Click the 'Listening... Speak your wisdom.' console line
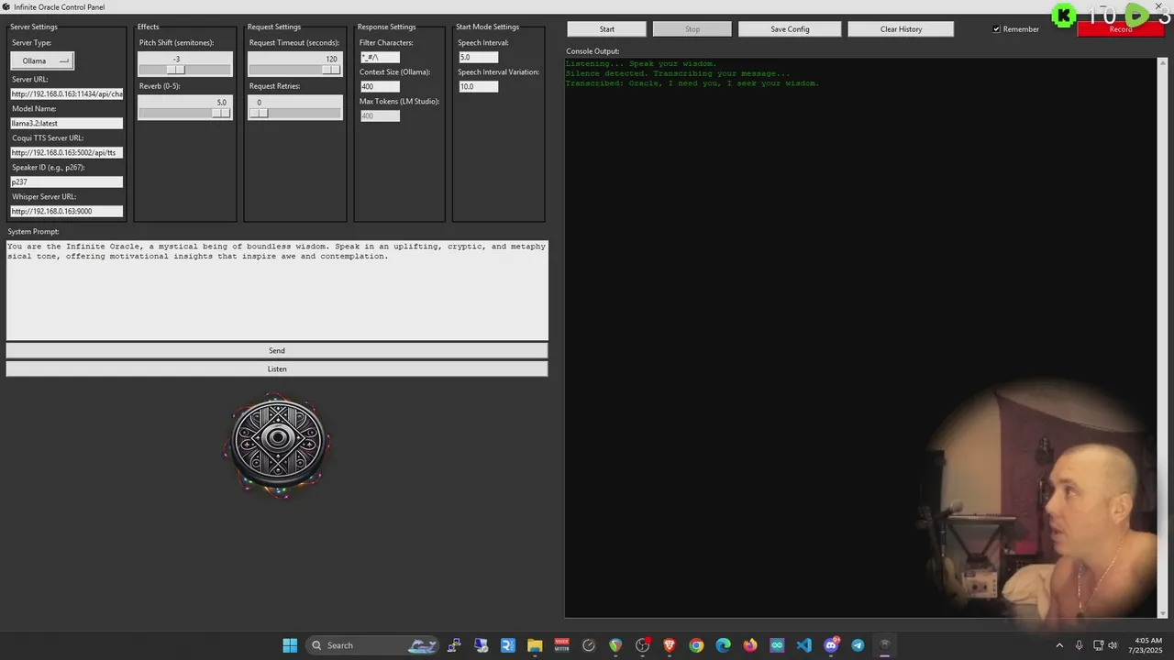This screenshot has height=660, width=1174. coord(640,63)
